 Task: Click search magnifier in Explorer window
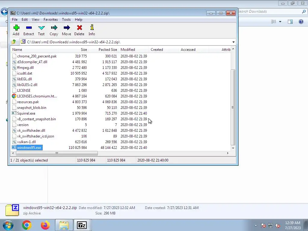coord(304,12)
